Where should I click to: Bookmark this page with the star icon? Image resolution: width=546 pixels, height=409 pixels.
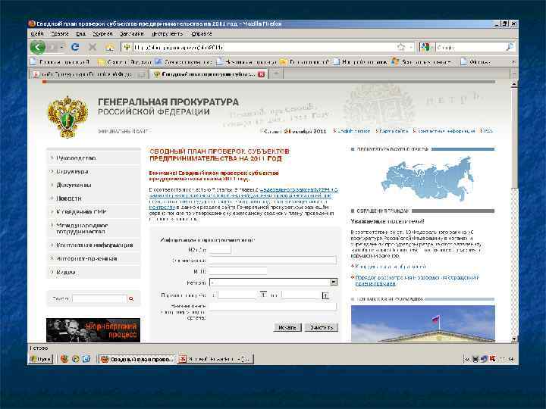pyautogui.click(x=401, y=47)
